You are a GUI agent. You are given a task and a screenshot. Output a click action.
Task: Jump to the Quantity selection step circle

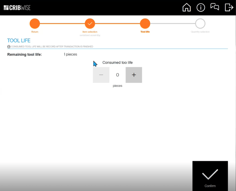200,24
